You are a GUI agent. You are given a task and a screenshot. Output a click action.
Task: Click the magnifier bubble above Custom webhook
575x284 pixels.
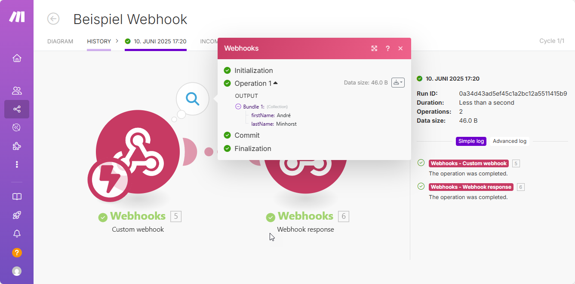point(192,99)
